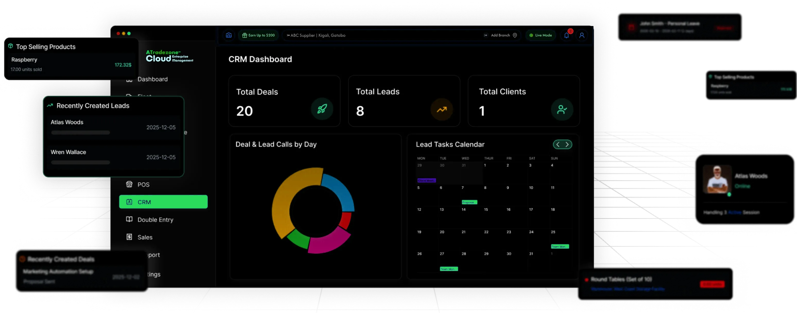Viewport: 797px width, 313px height.
Task: Click the CRM contact icon in sidebar
Action: [129, 202]
